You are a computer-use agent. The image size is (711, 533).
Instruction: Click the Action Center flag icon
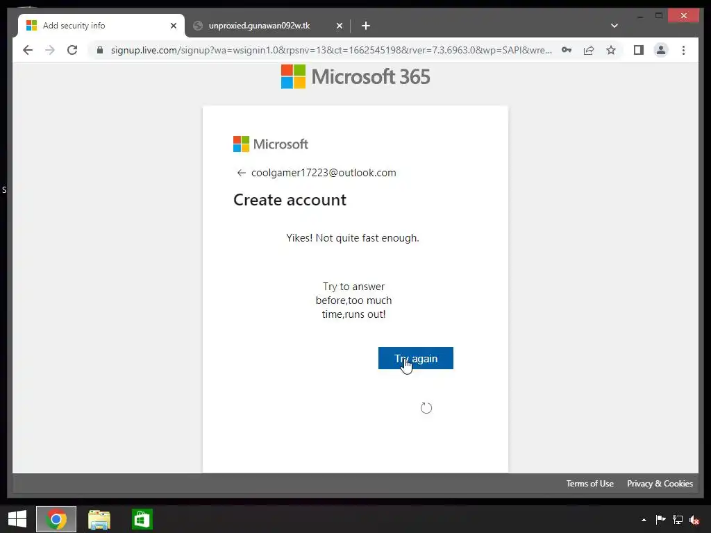pos(661,519)
